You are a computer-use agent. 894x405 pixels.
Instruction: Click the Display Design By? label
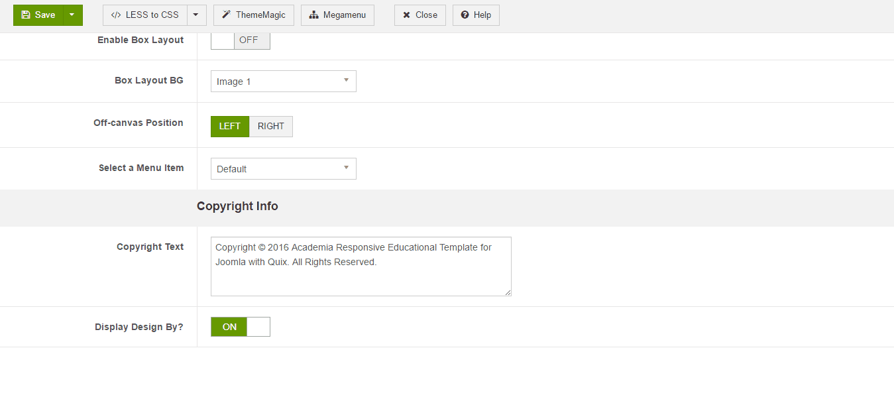click(139, 327)
